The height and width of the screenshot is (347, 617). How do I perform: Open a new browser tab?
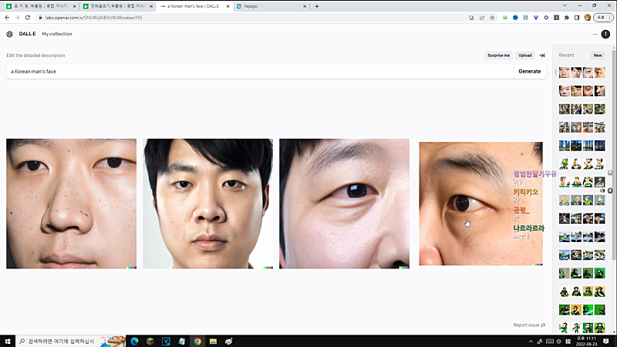click(x=317, y=6)
